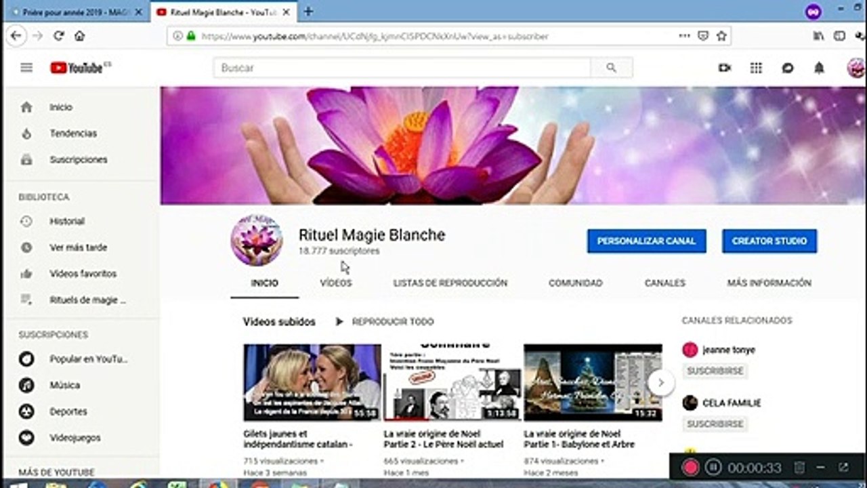Open Gilets jaunes et indépendantisme catalan title
The image size is (867, 488).
tap(299, 439)
